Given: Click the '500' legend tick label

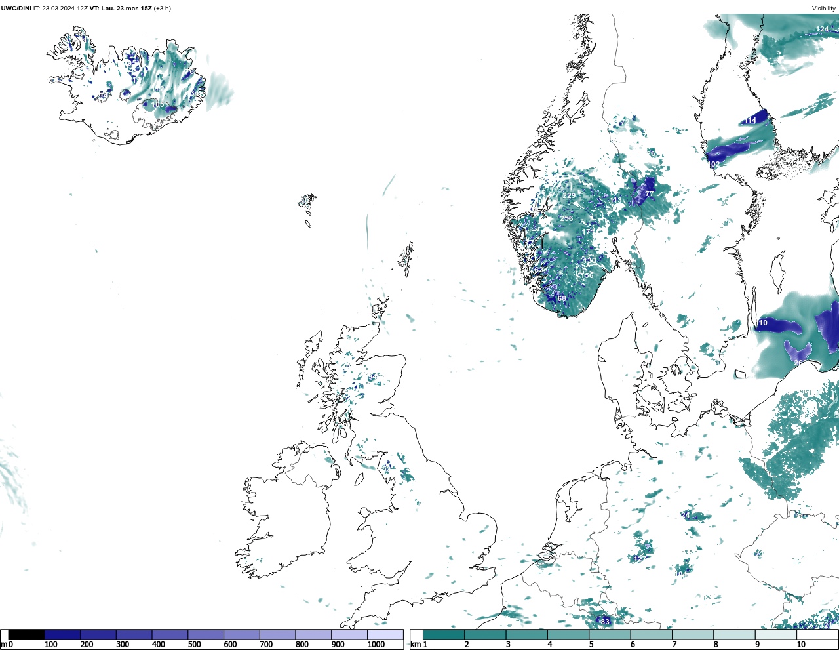Looking at the screenshot, I should pos(194,645).
